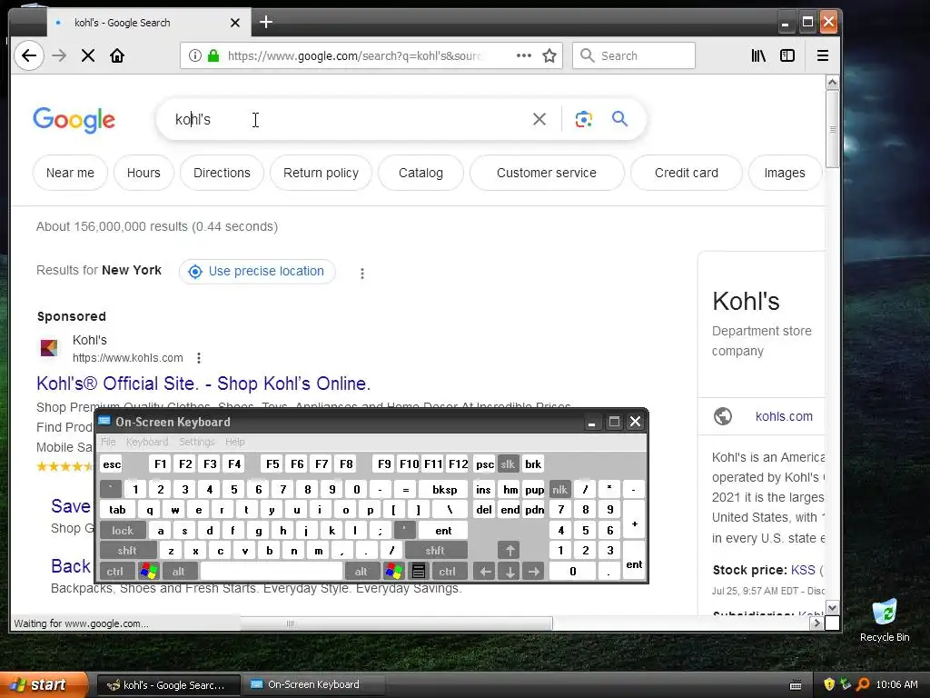Click the horizontal scrollbar right arrow
The image size is (930, 698).
coord(817,623)
